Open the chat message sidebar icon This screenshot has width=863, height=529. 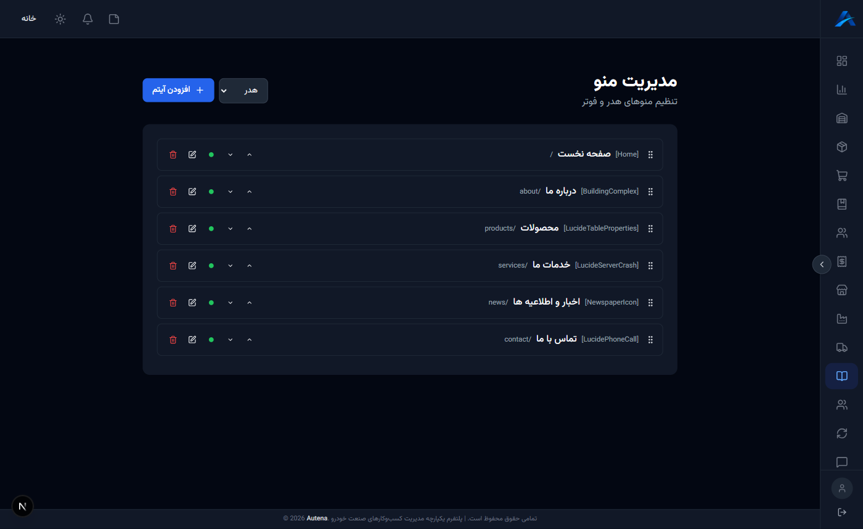(841, 462)
